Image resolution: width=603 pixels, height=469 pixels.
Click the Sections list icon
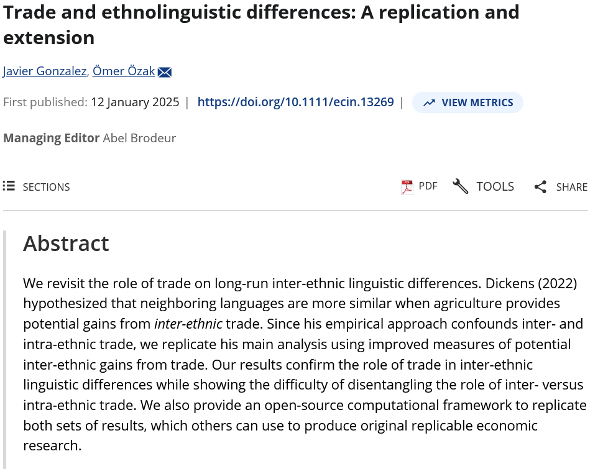(9, 186)
